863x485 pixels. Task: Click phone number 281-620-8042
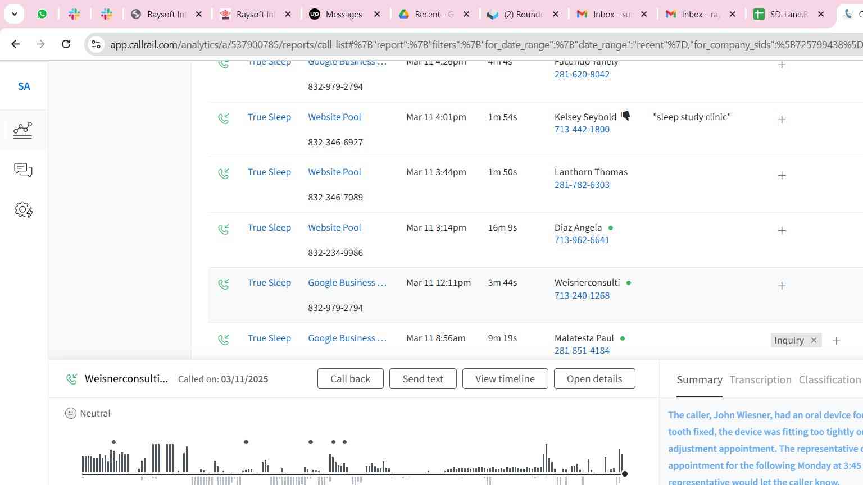point(582,74)
